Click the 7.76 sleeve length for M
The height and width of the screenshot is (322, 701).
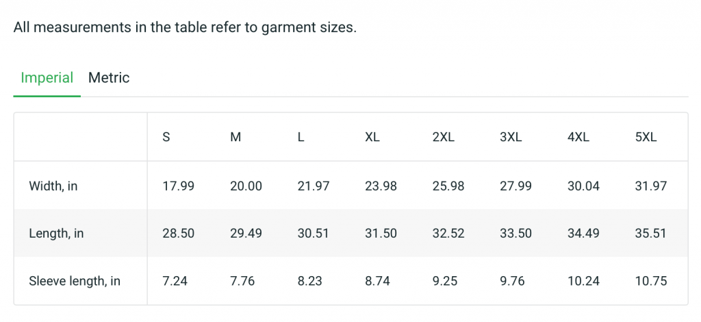[242, 281]
